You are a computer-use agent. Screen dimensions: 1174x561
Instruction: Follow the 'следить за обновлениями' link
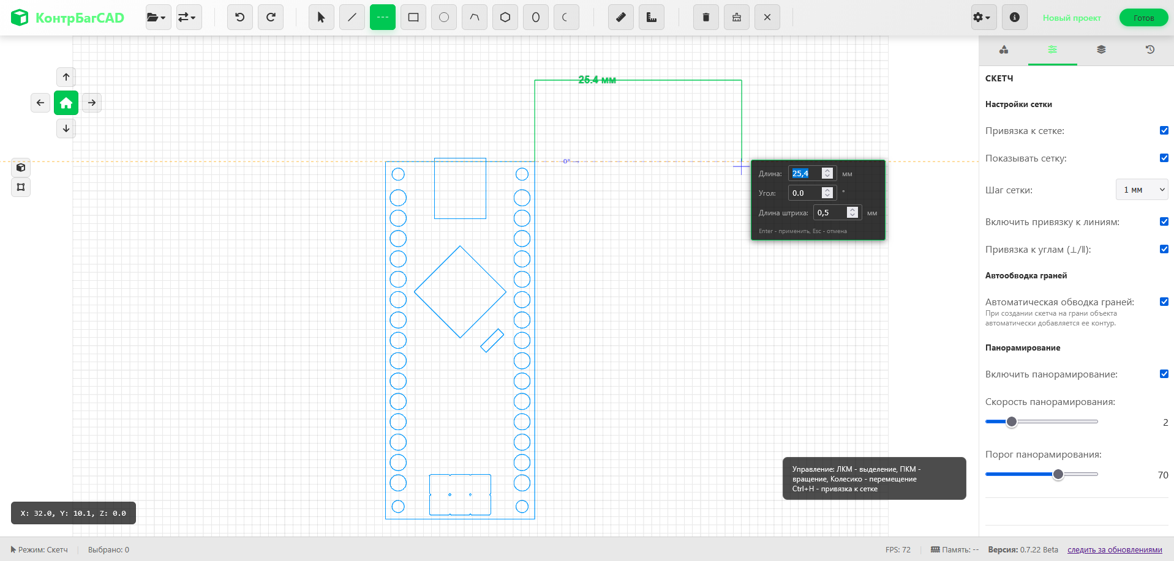pos(1115,549)
